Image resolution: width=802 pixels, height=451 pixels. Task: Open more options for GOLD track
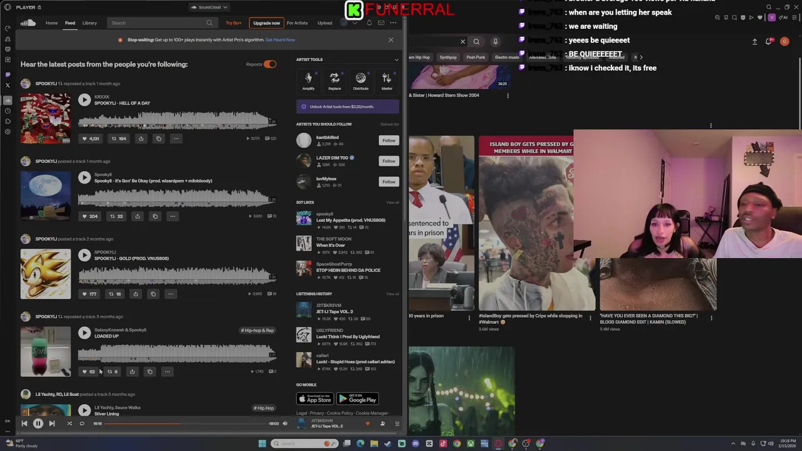click(170, 294)
